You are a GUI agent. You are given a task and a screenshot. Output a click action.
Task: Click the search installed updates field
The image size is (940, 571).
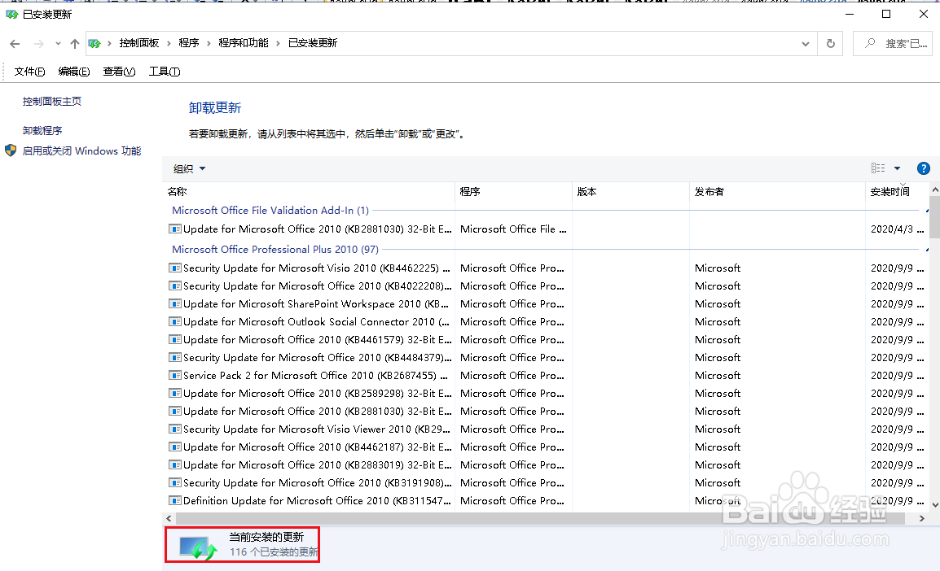(892, 44)
